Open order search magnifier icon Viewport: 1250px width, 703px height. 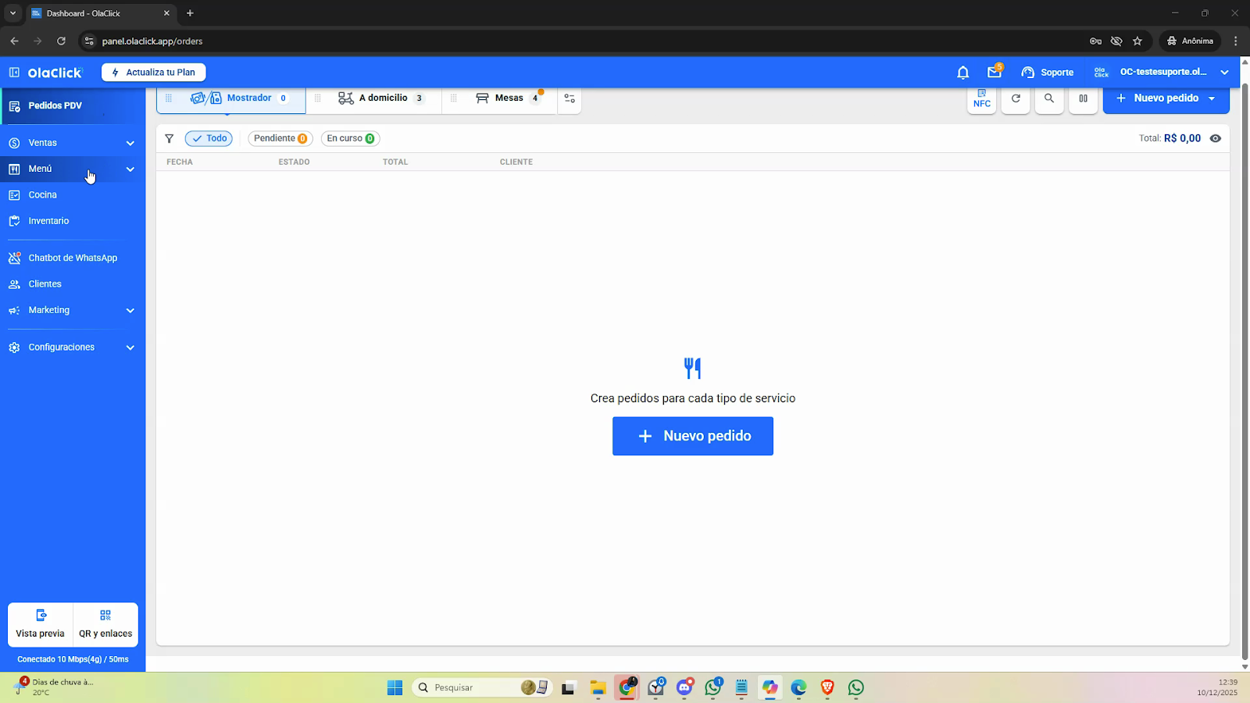pos(1049,98)
